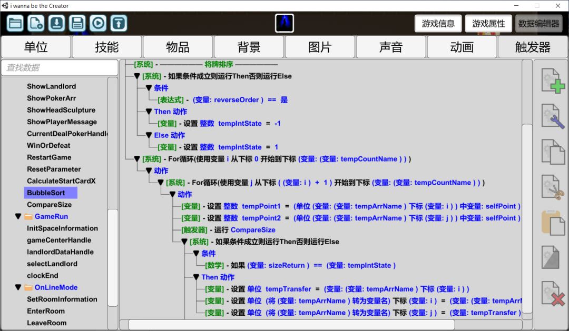The width and height of the screenshot is (569, 331).
Task: Click the 游戏信息 button
Action: (438, 24)
